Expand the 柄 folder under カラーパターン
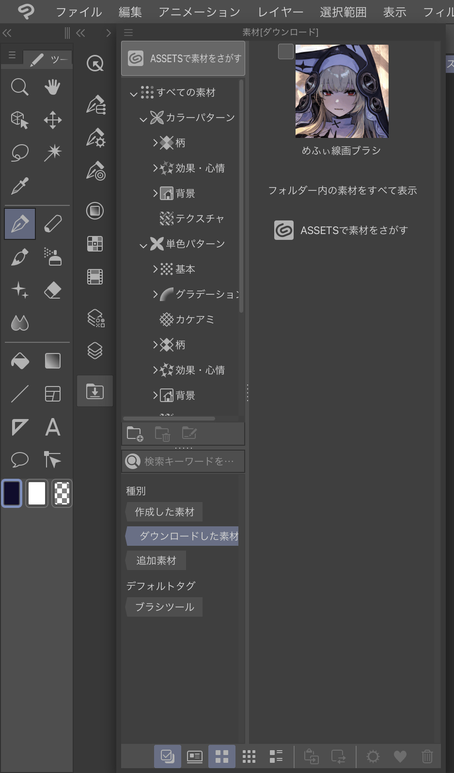 coord(155,143)
